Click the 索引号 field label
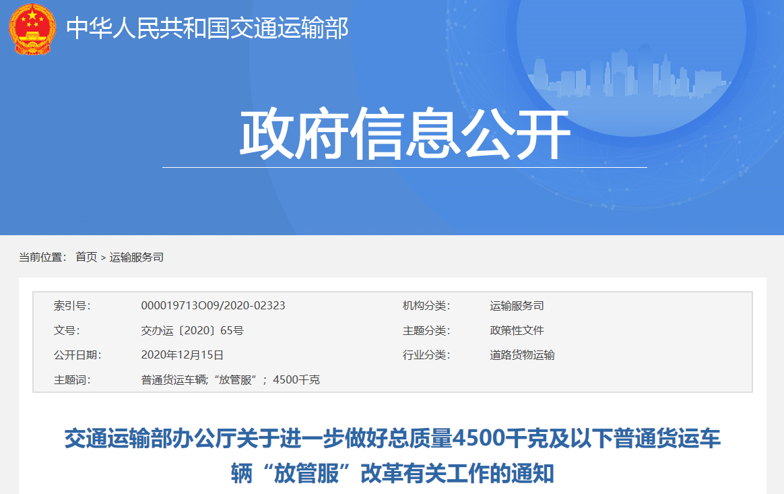This screenshot has height=494, width=784. (71, 305)
